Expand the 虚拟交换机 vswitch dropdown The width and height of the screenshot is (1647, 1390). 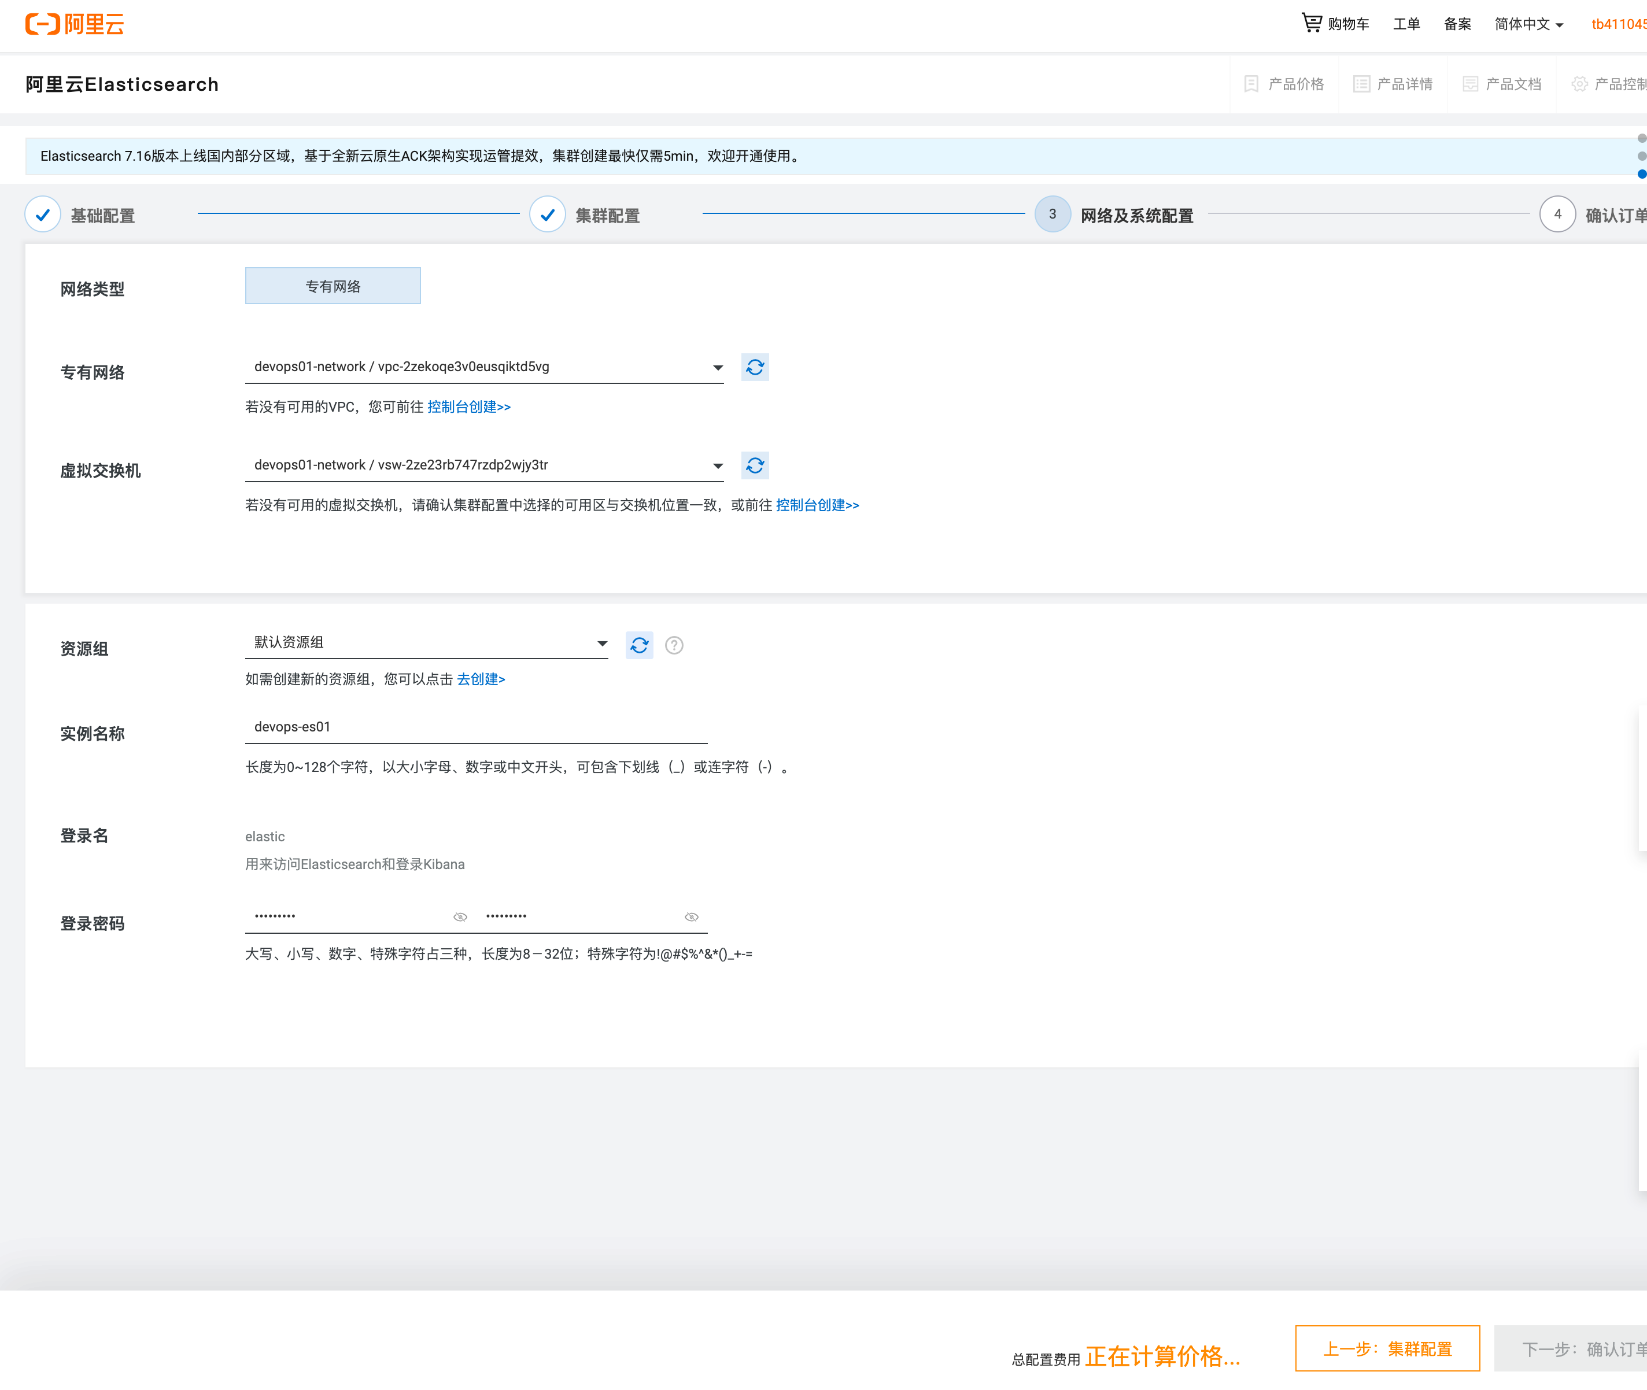tap(717, 465)
